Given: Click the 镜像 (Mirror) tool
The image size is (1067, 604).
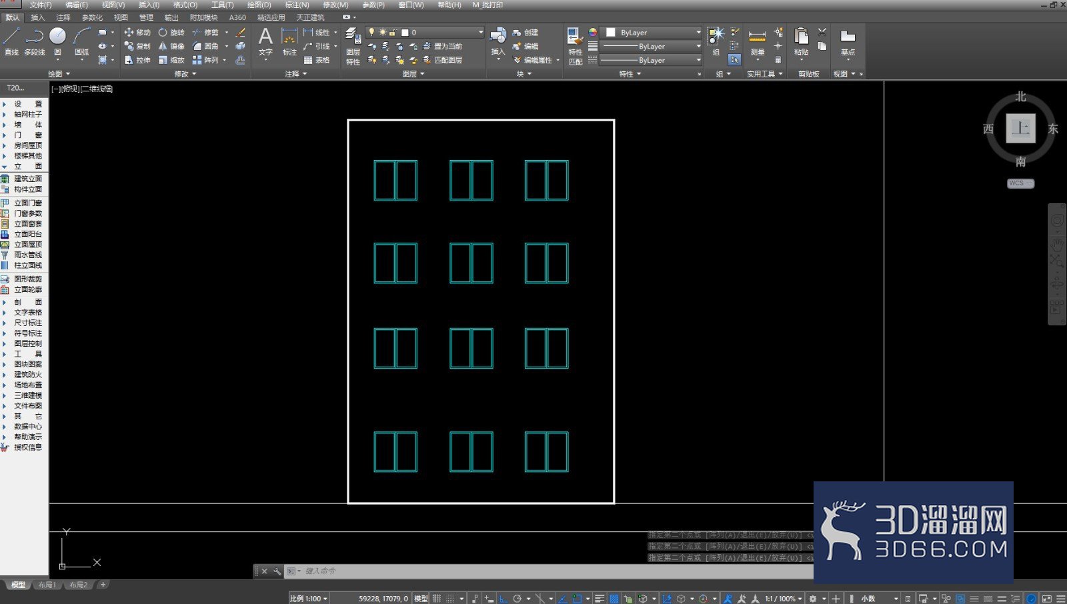Looking at the screenshot, I should [x=171, y=46].
